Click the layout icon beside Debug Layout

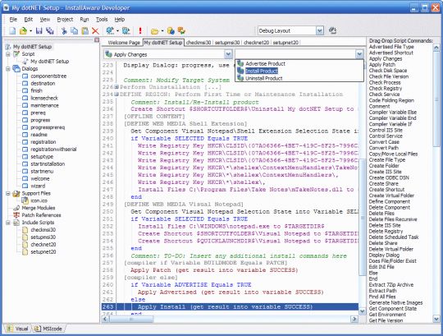pos(333,30)
